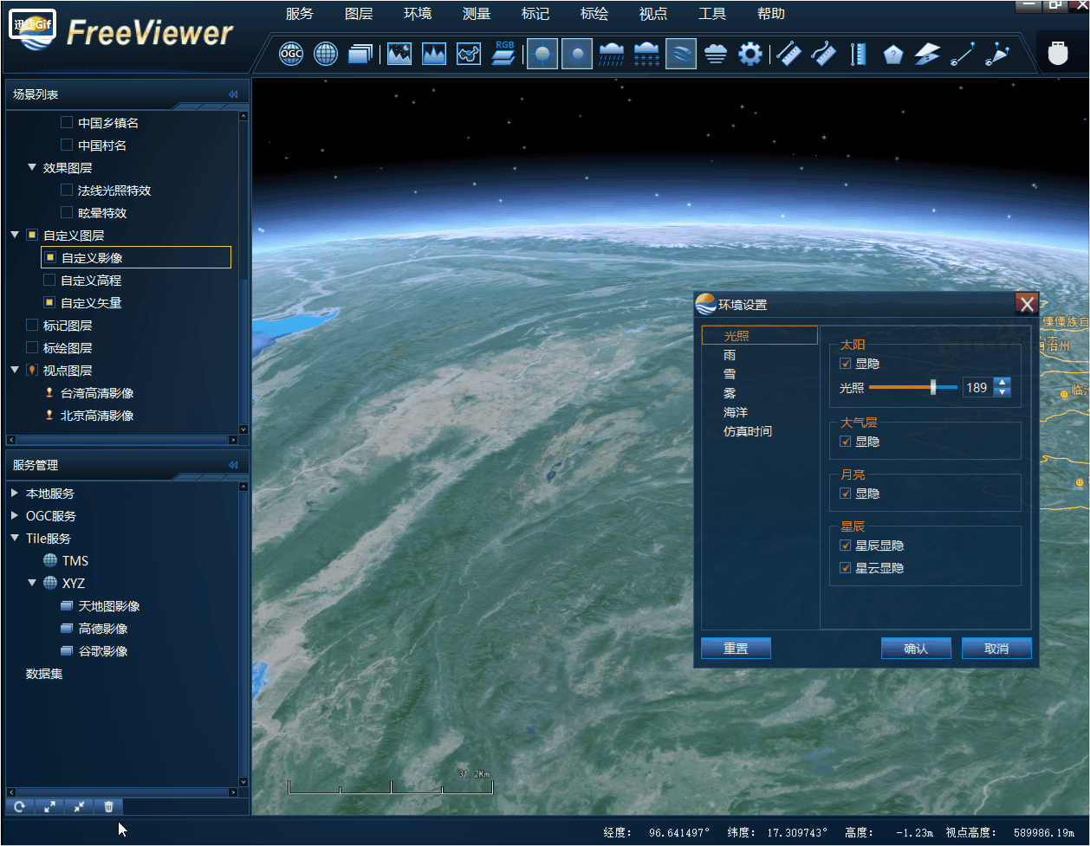
Task: Uncheck the 大气层 显隐 checkbox
Action: coord(846,442)
